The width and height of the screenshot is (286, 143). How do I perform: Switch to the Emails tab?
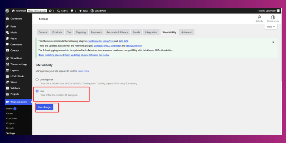coord(137,32)
